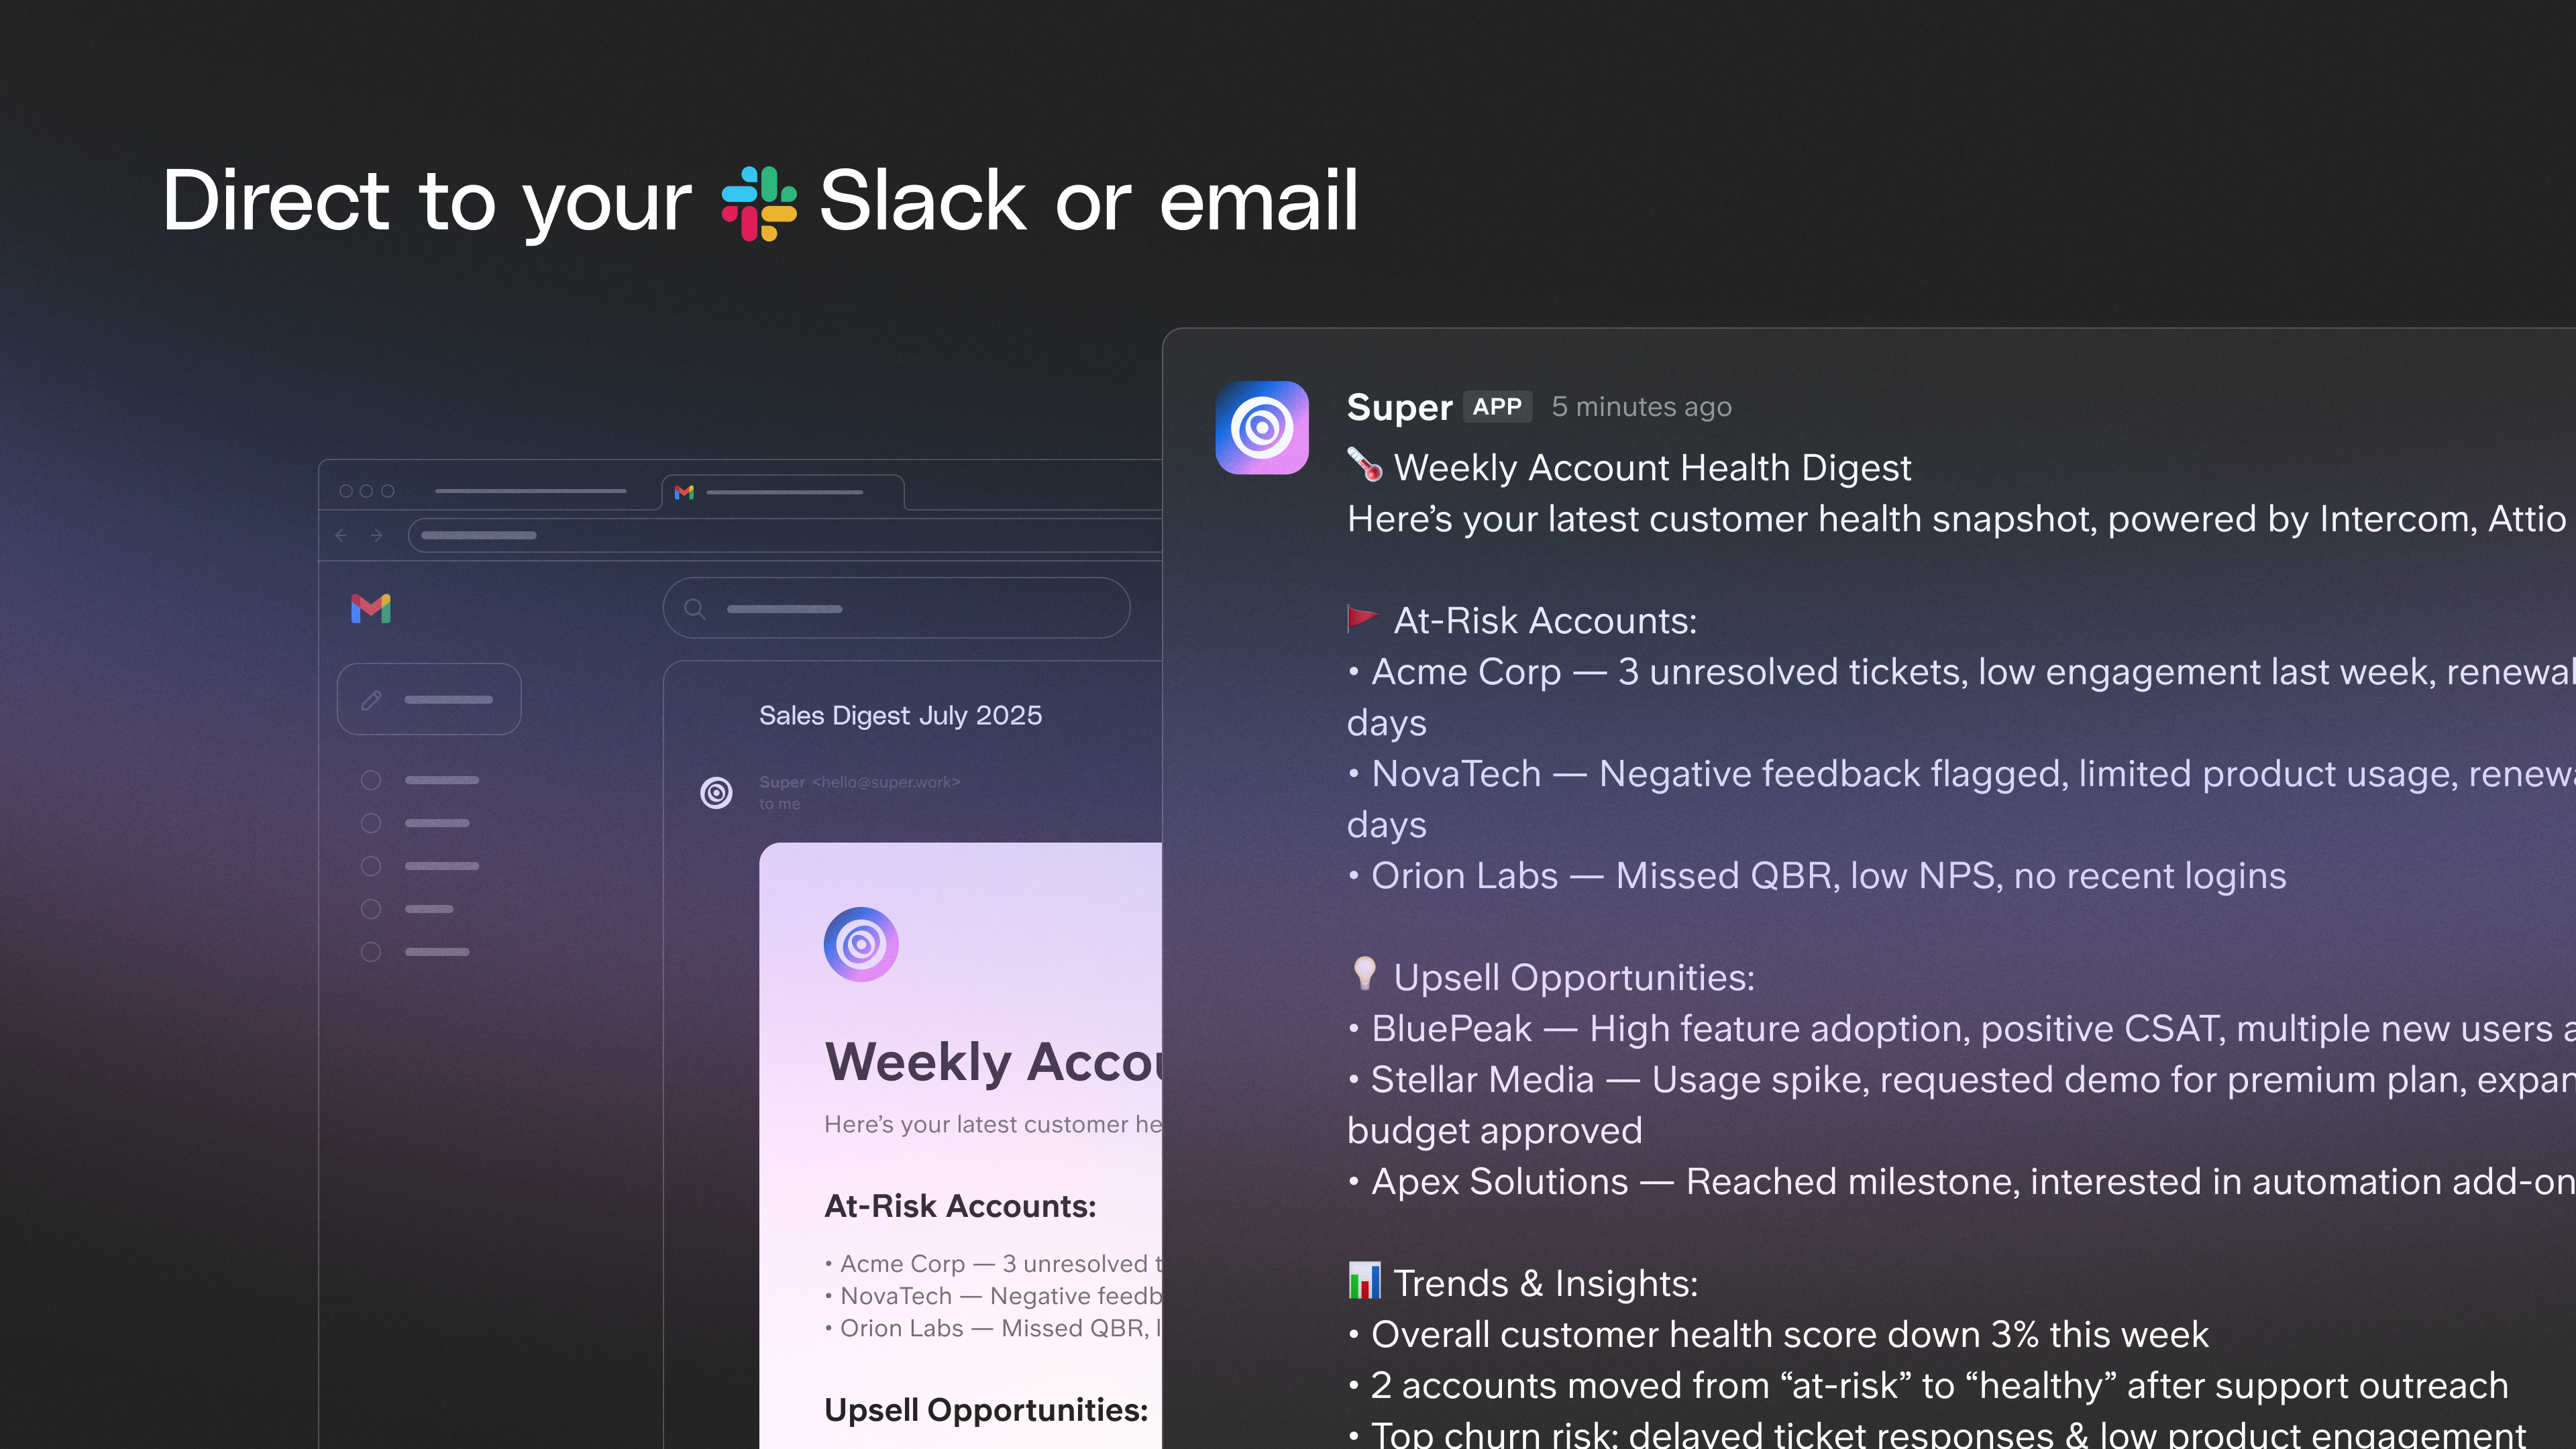Switch to the first browser tab
Screen dimensions: 2576x1449
coord(530,491)
